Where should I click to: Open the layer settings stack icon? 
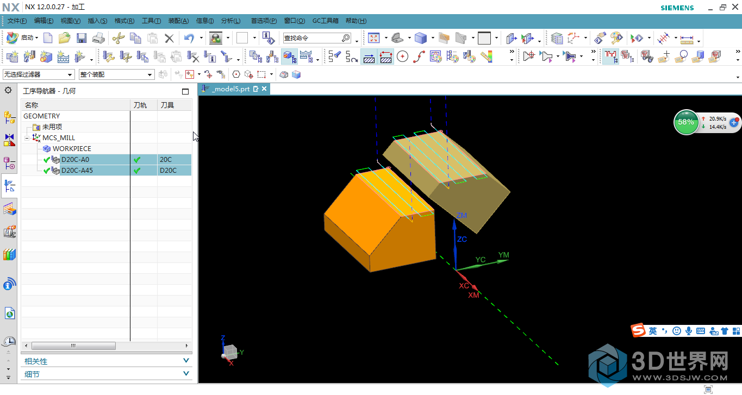click(557, 38)
